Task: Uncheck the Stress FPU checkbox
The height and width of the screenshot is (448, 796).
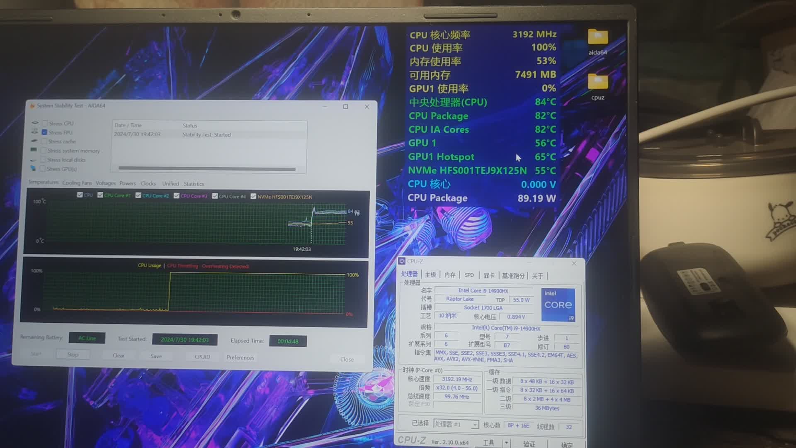Action: pos(44,132)
